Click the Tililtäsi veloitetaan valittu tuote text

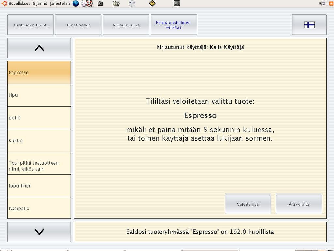200,101
